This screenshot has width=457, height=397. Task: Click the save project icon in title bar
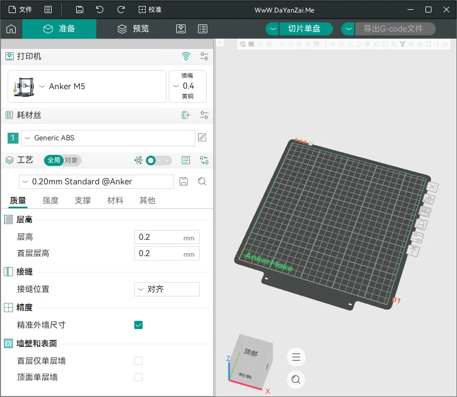(x=79, y=10)
